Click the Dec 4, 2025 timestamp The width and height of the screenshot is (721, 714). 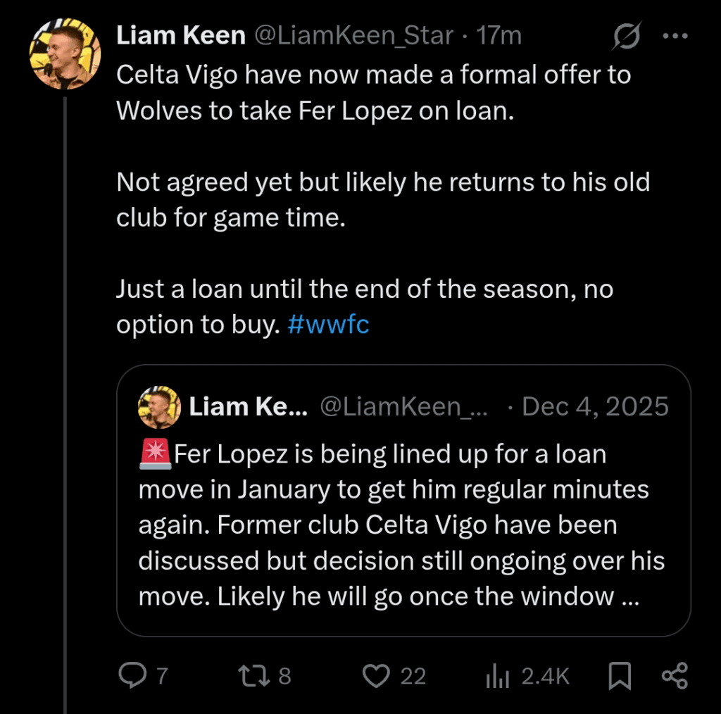click(596, 406)
